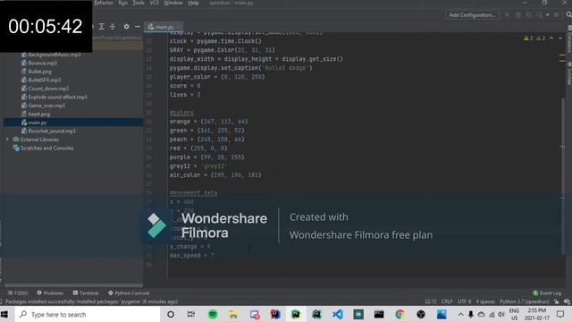Click the volume speaker tray icon

click(x=501, y=314)
